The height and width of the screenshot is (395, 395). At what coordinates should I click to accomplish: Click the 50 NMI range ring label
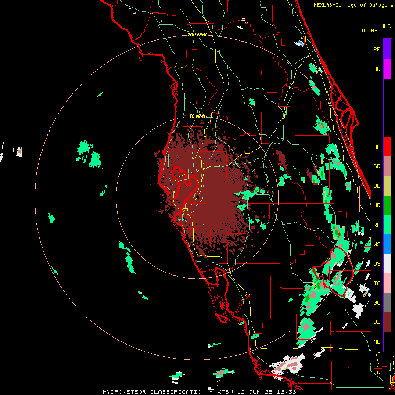(197, 116)
